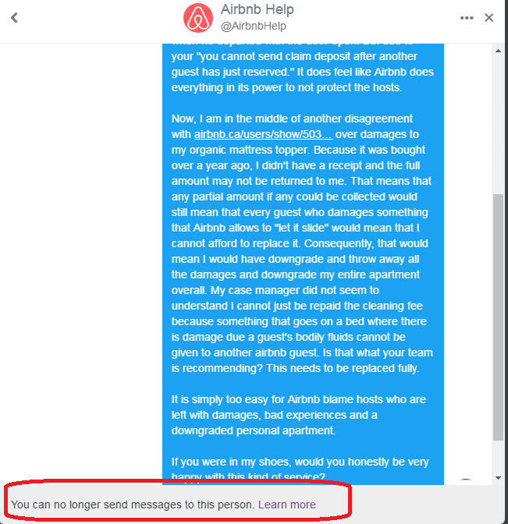Close the conversation with the X icon

tap(489, 18)
